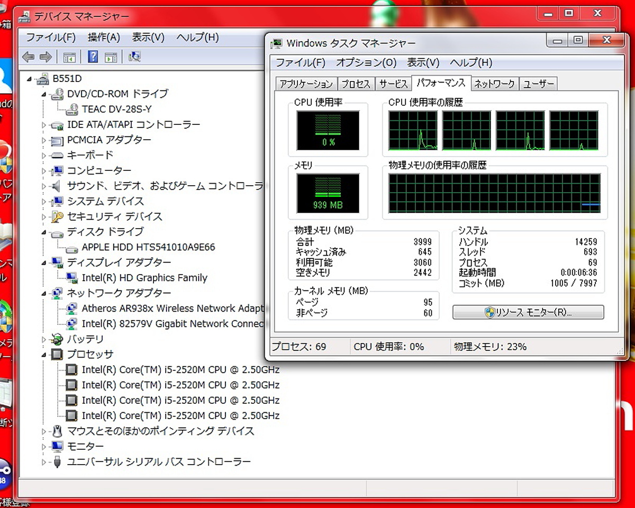Click the TEAC DV-28S-Y drive icon
The width and height of the screenshot is (635, 508).
pos(72,110)
